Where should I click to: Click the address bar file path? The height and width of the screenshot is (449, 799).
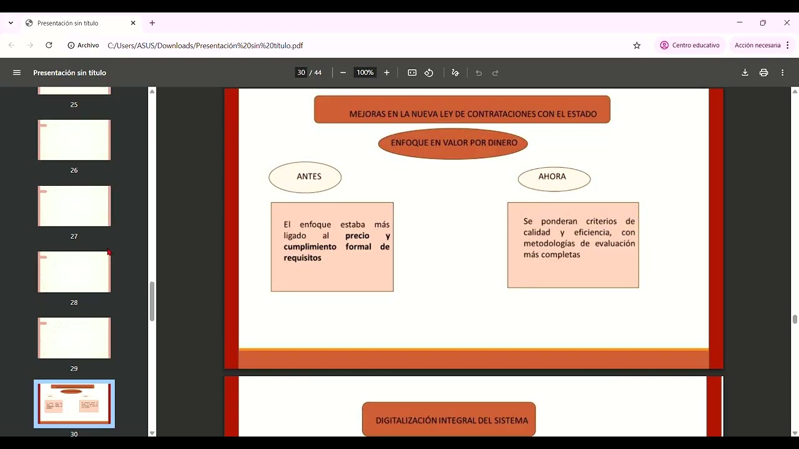205,46
